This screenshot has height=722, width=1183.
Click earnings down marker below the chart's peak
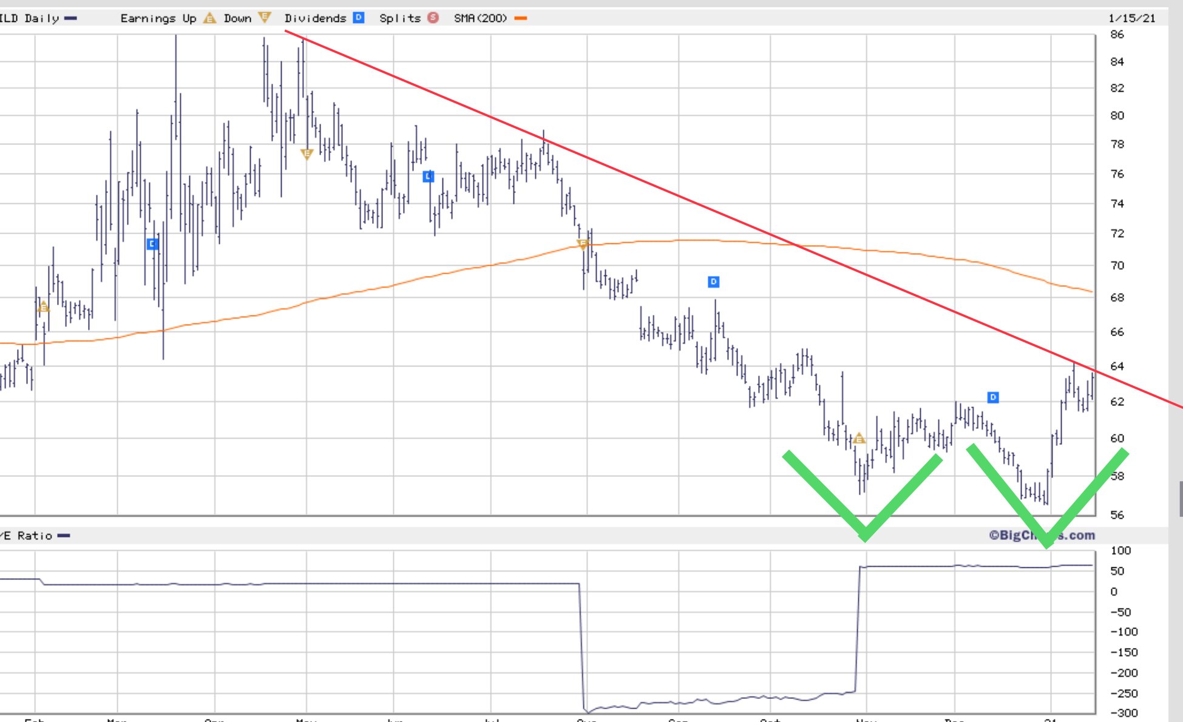tap(307, 154)
